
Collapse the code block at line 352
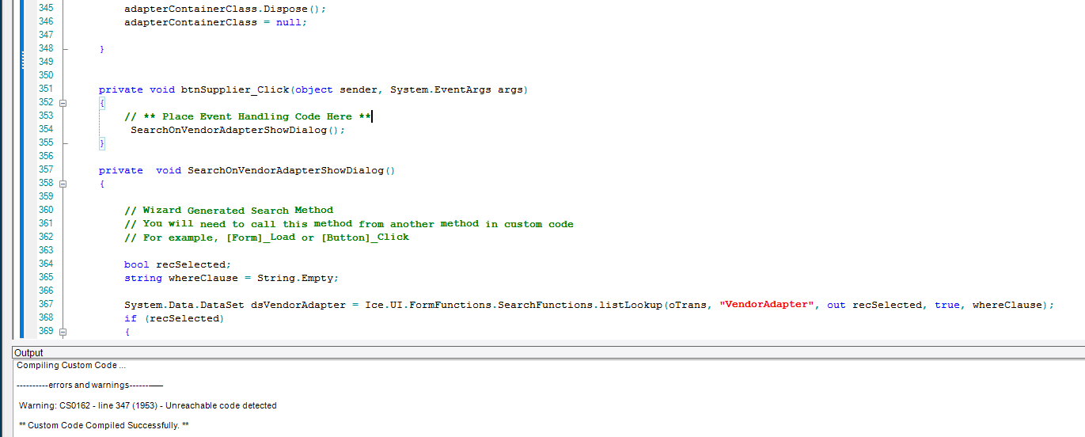(63, 103)
